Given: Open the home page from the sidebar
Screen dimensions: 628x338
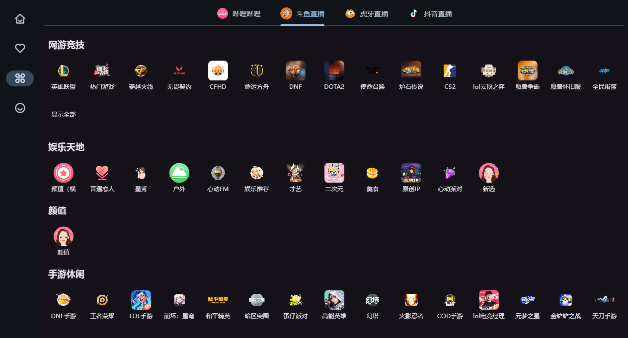Looking at the screenshot, I should [20, 19].
